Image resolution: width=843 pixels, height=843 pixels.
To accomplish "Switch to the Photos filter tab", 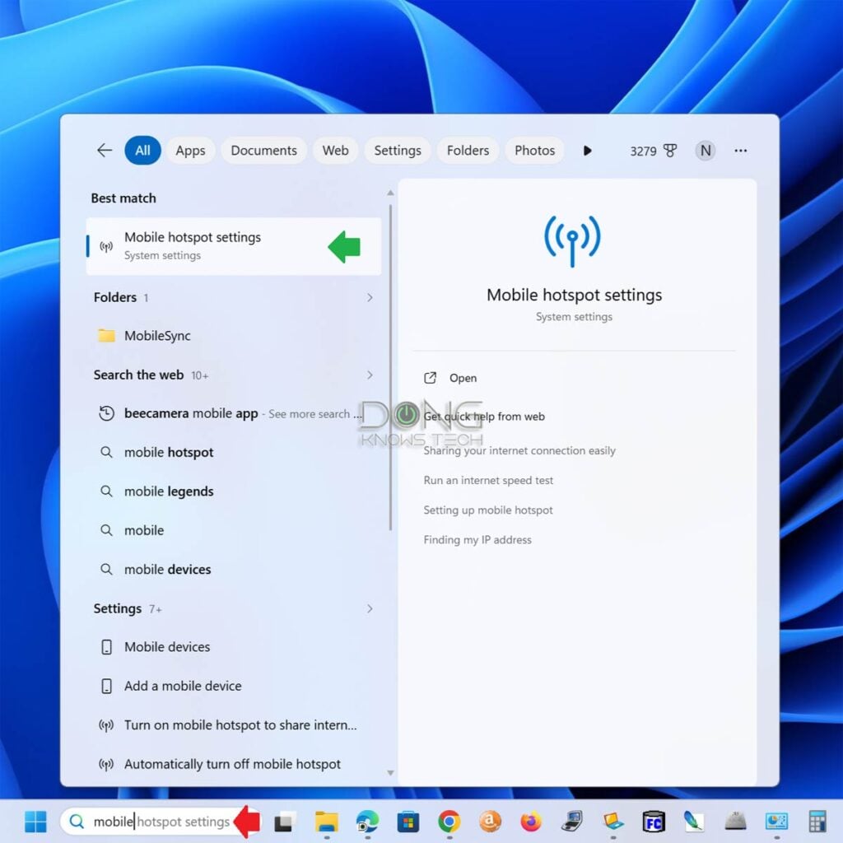I will [x=534, y=151].
